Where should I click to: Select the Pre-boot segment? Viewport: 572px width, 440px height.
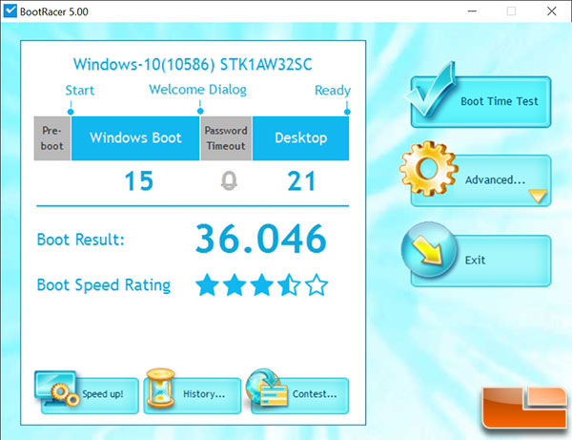(x=52, y=138)
